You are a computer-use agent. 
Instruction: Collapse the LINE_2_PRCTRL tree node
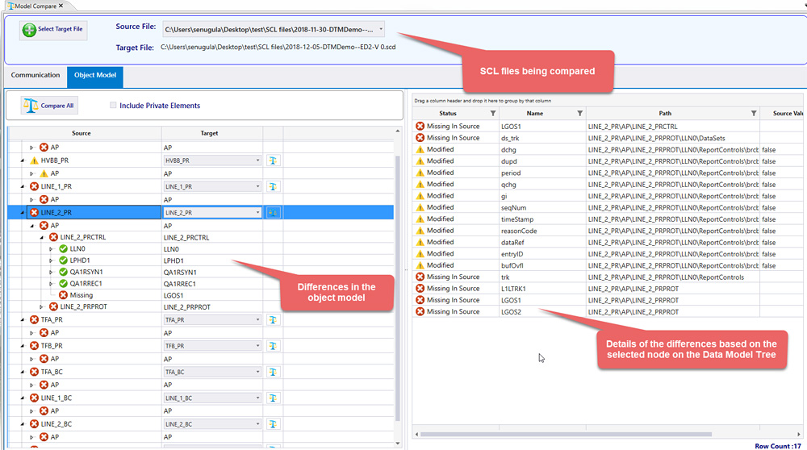point(43,238)
